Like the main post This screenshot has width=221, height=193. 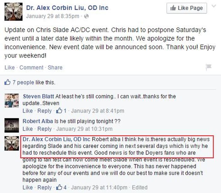(x=9, y=67)
